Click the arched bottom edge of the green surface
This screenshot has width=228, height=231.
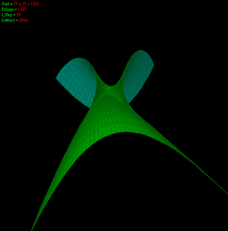125,132
